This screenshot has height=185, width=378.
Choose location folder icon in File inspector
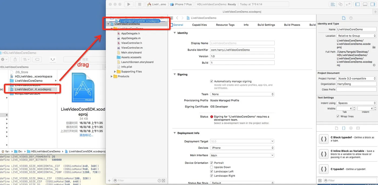374,47
